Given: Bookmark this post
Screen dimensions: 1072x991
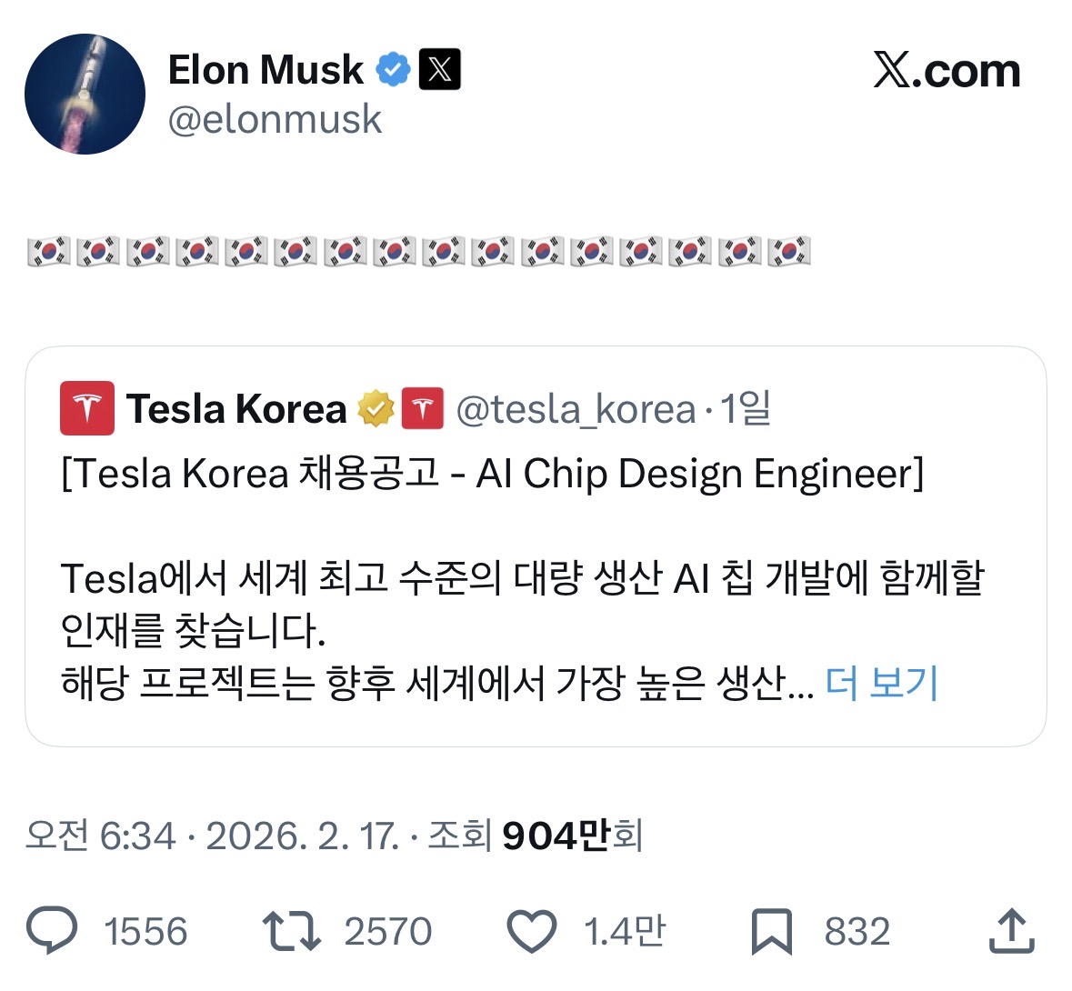Looking at the screenshot, I should 772,931.
